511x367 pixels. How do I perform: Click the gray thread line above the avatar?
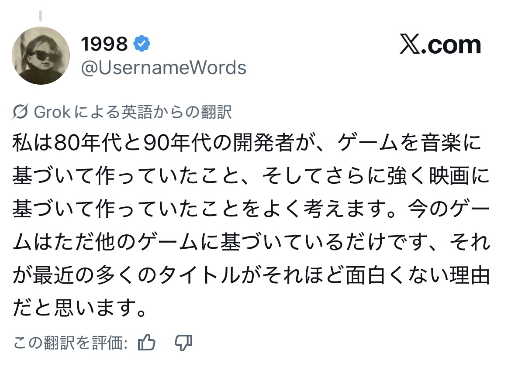pyautogui.click(x=41, y=16)
